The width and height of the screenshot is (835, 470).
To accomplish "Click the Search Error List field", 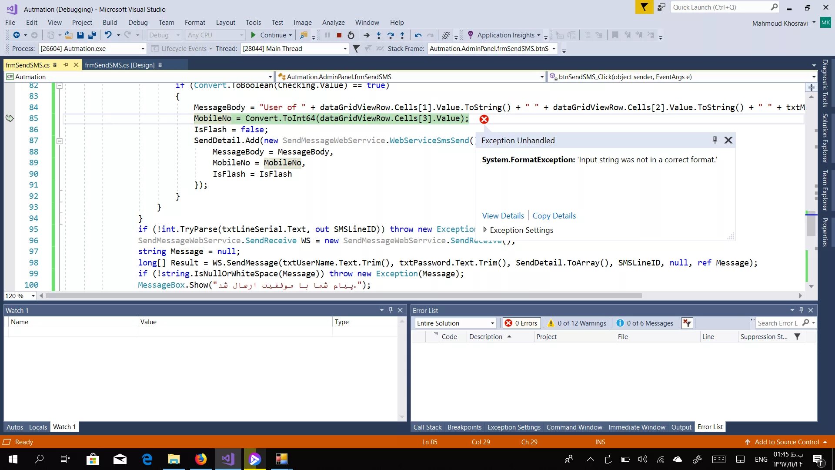I will pyautogui.click(x=778, y=323).
